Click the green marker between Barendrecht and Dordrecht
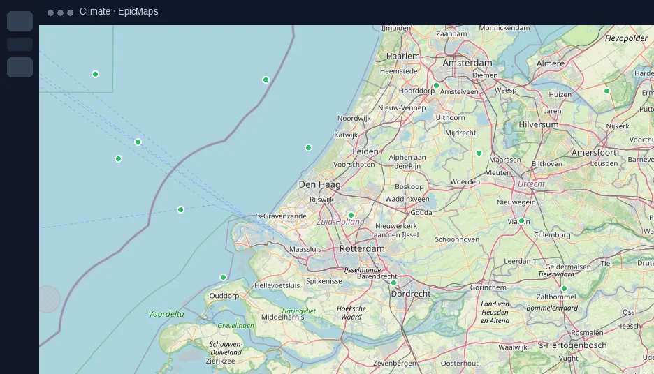Viewport: 654px width, 374px height. point(394,283)
